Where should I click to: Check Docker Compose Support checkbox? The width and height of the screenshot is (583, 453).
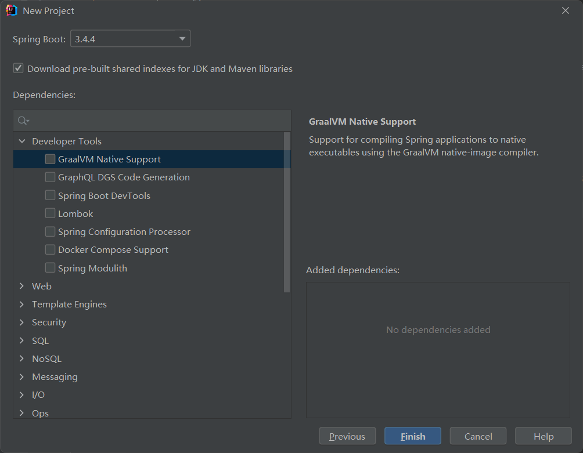50,249
